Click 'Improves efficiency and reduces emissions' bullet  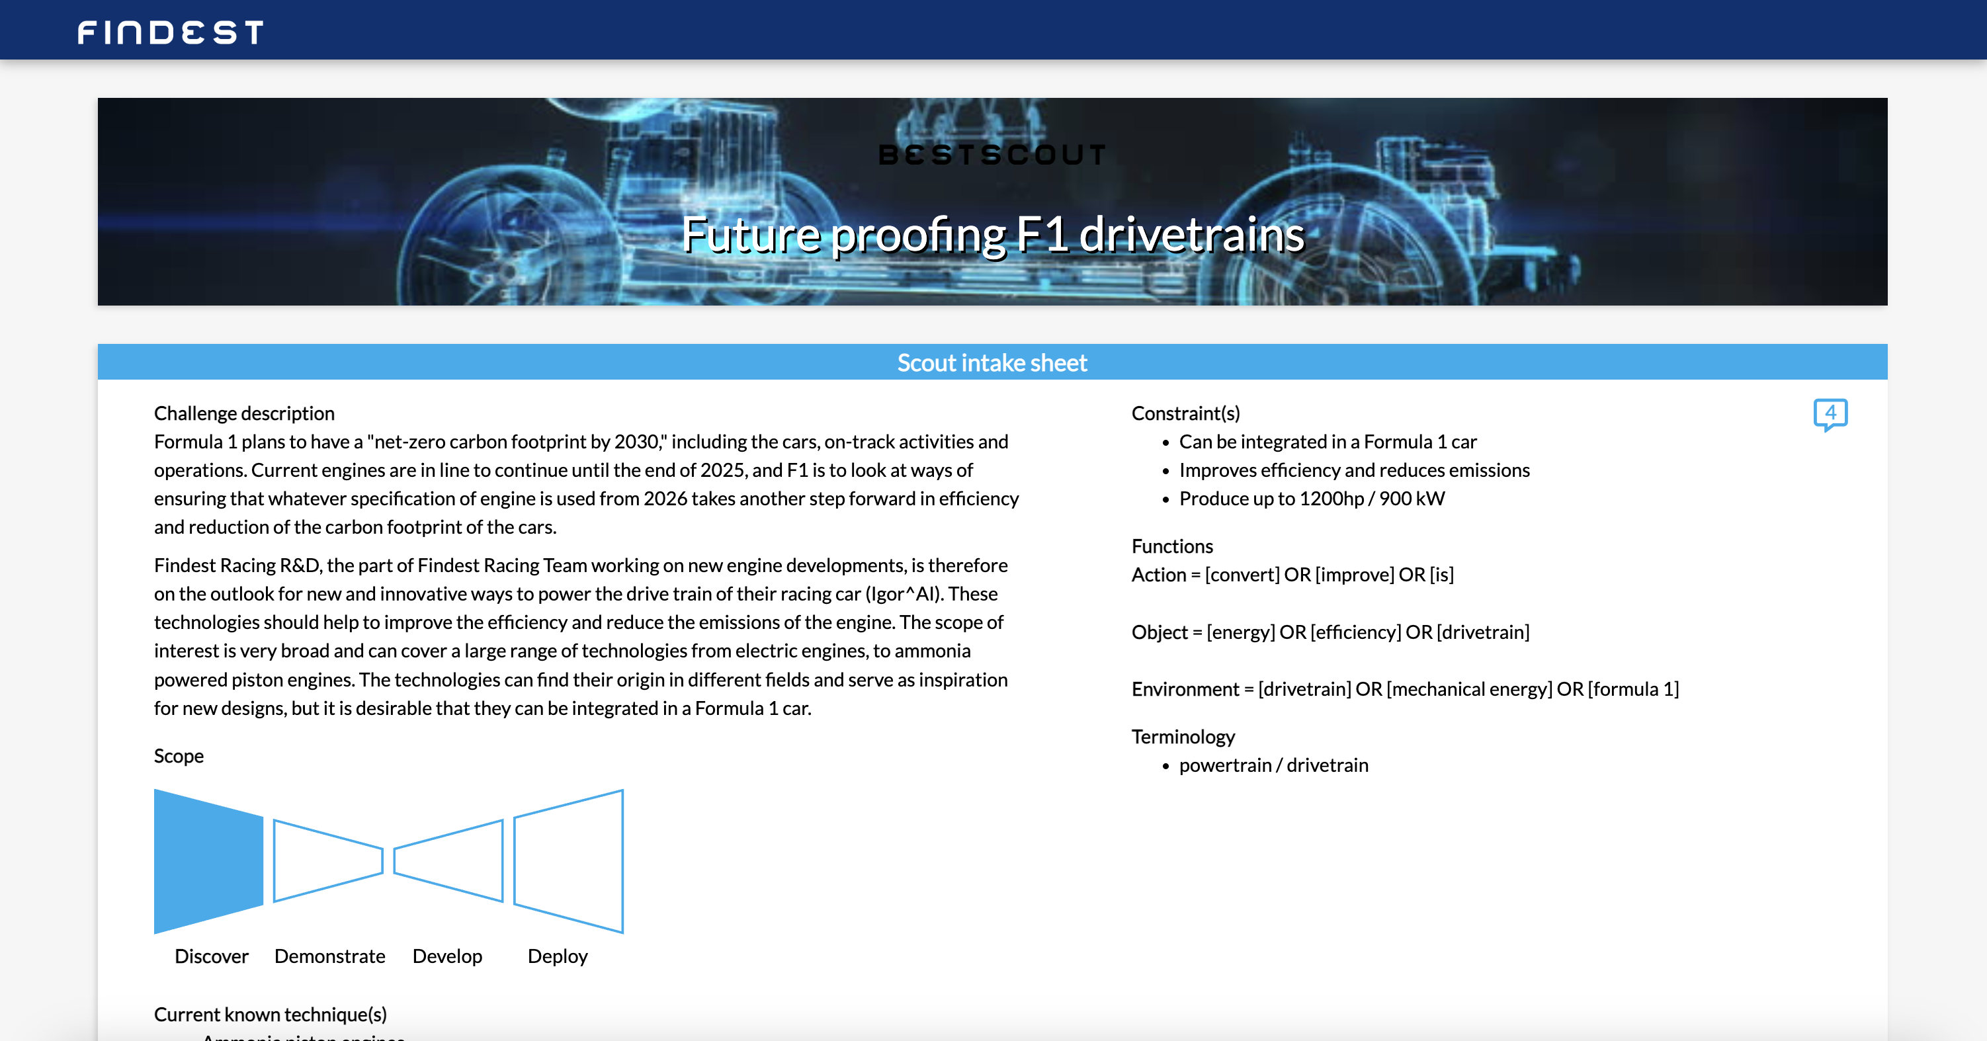1355,470
